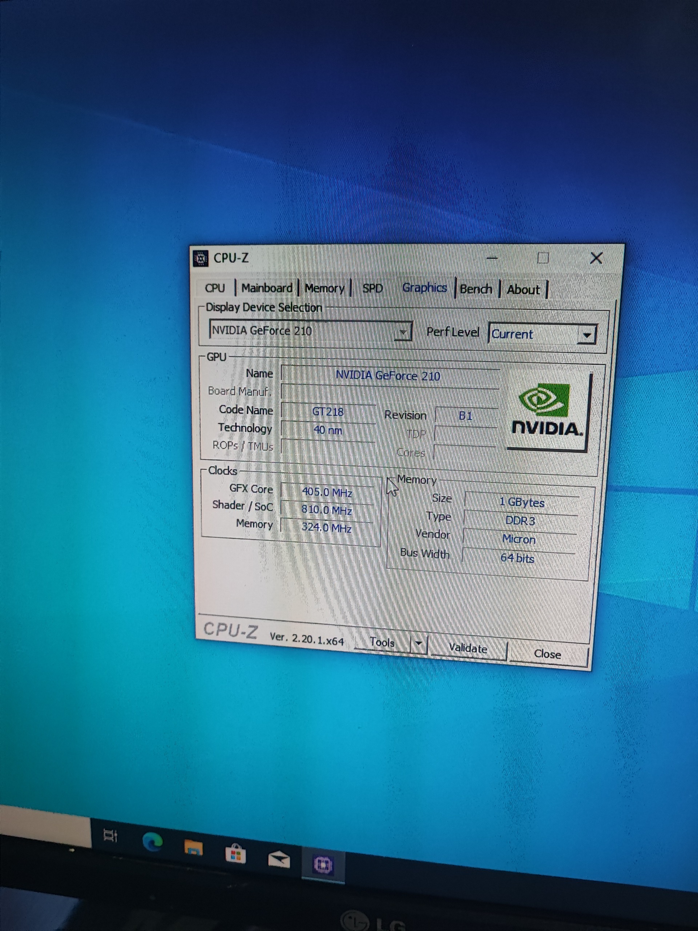Launch Microsoft Edge from the taskbar

(152, 842)
